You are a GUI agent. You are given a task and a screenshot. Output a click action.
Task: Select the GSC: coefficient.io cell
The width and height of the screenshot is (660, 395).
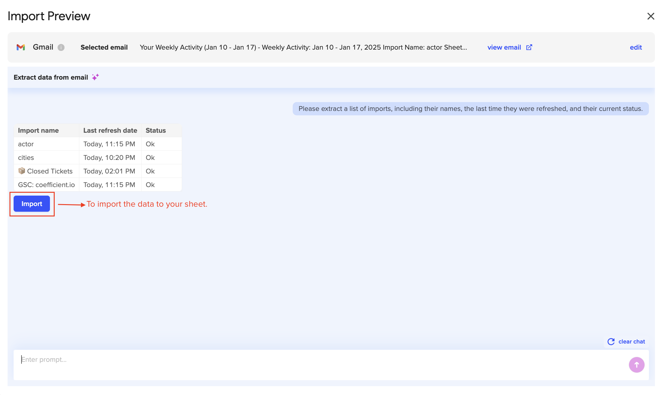46,185
